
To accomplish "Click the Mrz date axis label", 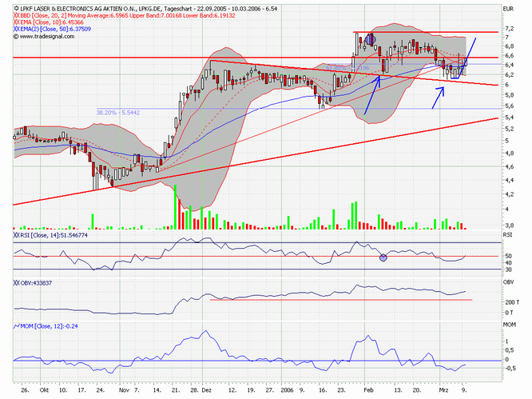I will pos(443,390).
